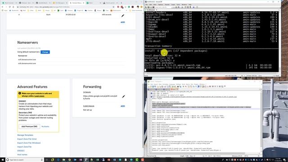Open the Host names link

click(22, 155)
